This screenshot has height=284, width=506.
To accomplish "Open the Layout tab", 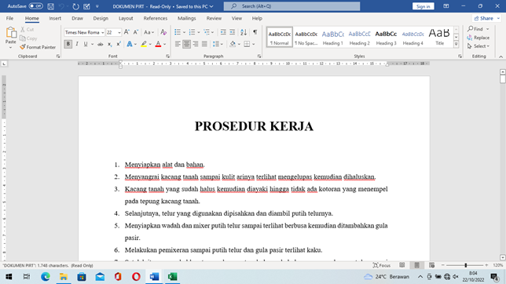I will (126, 18).
